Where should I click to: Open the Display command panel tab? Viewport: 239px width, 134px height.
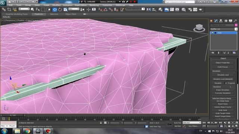pyautogui.click(x=231, y=21)
